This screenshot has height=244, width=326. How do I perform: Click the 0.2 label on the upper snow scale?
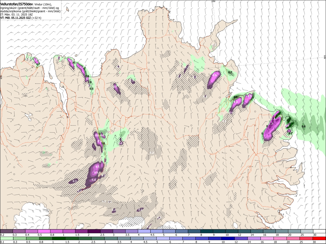pos(2,235)
